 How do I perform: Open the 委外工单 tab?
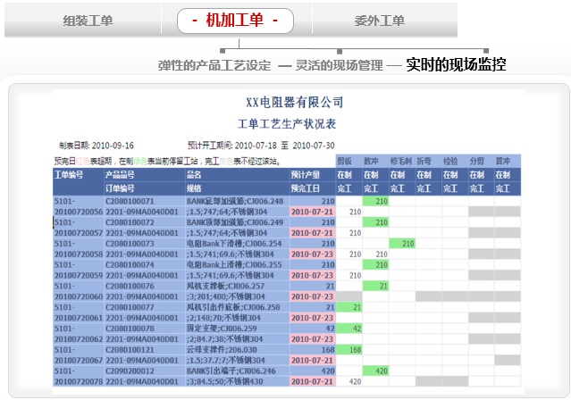(379, 20)
